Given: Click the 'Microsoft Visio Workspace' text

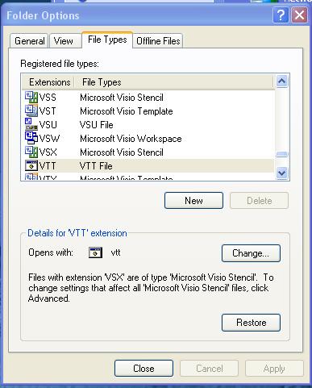Looking at the screenshot, I should 131,139.
